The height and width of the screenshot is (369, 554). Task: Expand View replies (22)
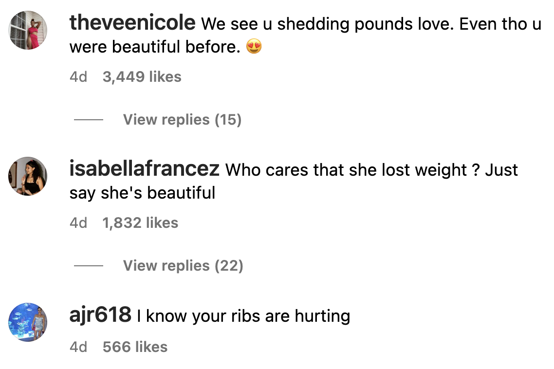(x=183, y=265)
